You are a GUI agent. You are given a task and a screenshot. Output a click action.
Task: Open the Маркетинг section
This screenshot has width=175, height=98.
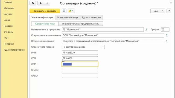point(9,8)
